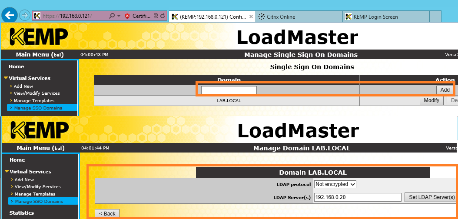Open the LDAP protocol Not encrypted dropdown
Screen dimensions: 458x219
click(335, 184)
